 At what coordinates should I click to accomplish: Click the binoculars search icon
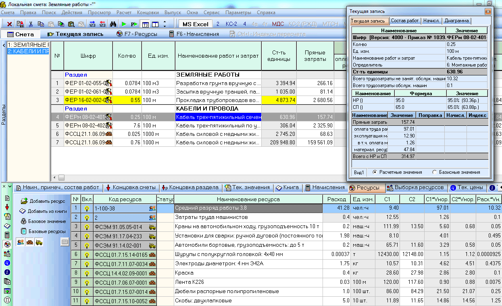pyautogui.click(x=113, y=24)
